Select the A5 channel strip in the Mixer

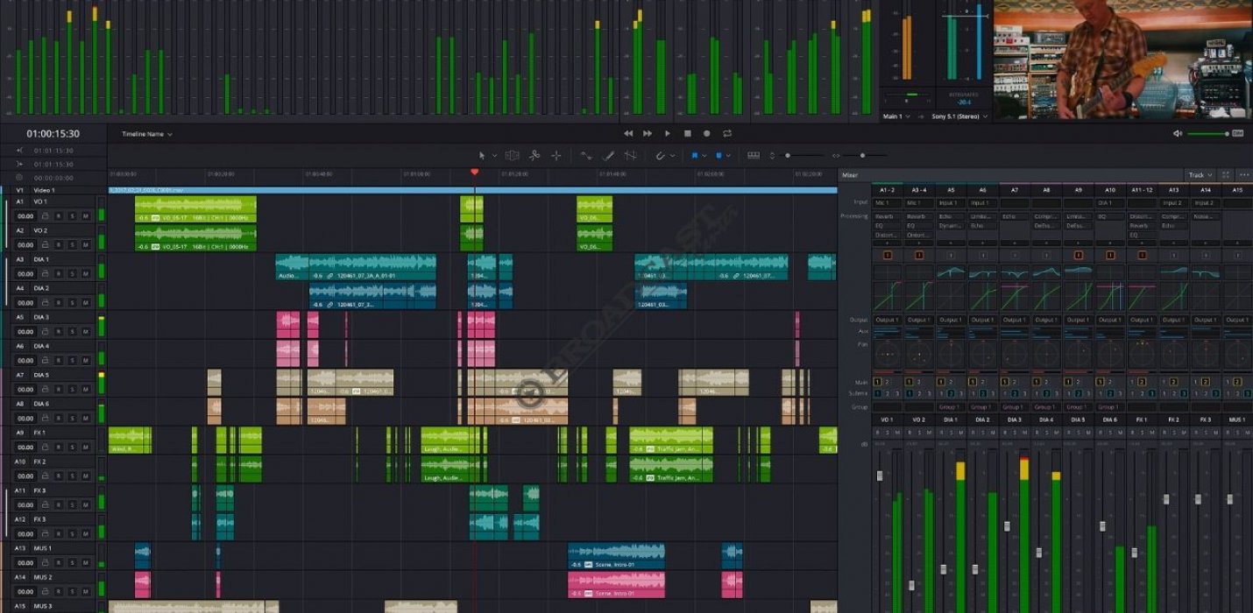point(950,189)
